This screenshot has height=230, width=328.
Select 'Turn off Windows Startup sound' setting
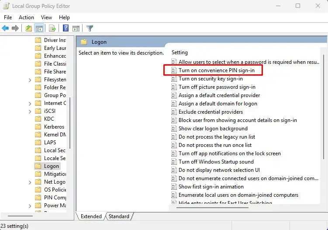tap(213, 162)
